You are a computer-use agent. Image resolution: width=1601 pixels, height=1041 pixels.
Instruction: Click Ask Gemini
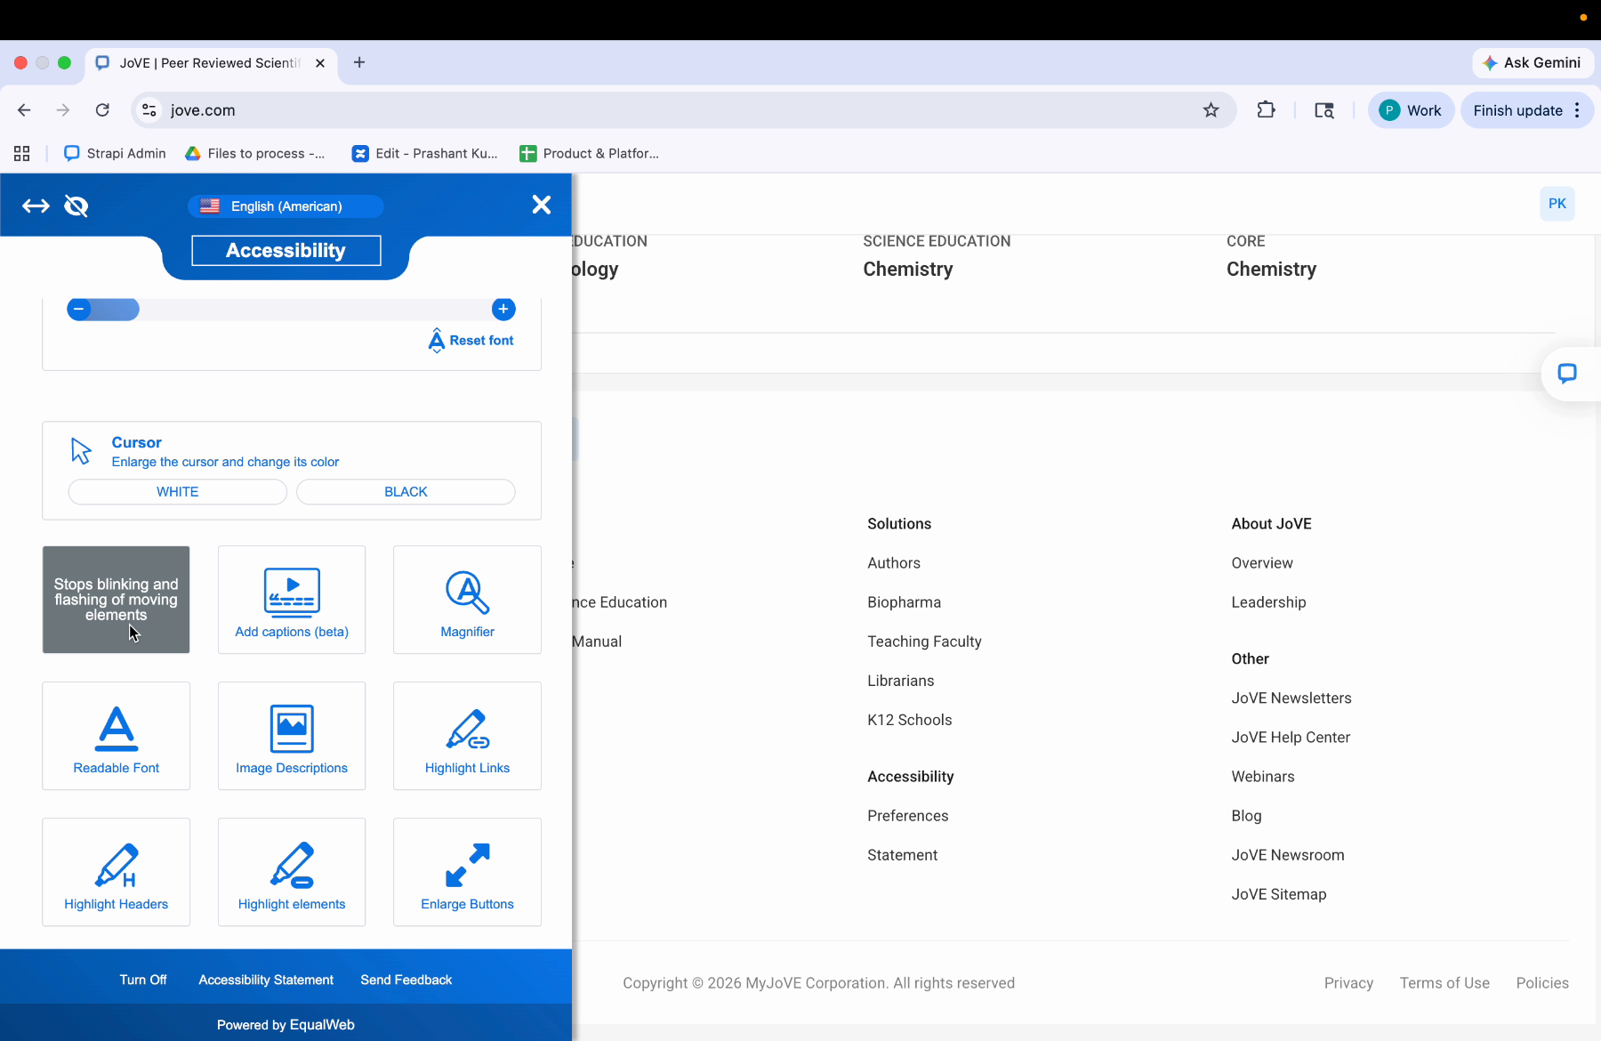coord(1533,63)
